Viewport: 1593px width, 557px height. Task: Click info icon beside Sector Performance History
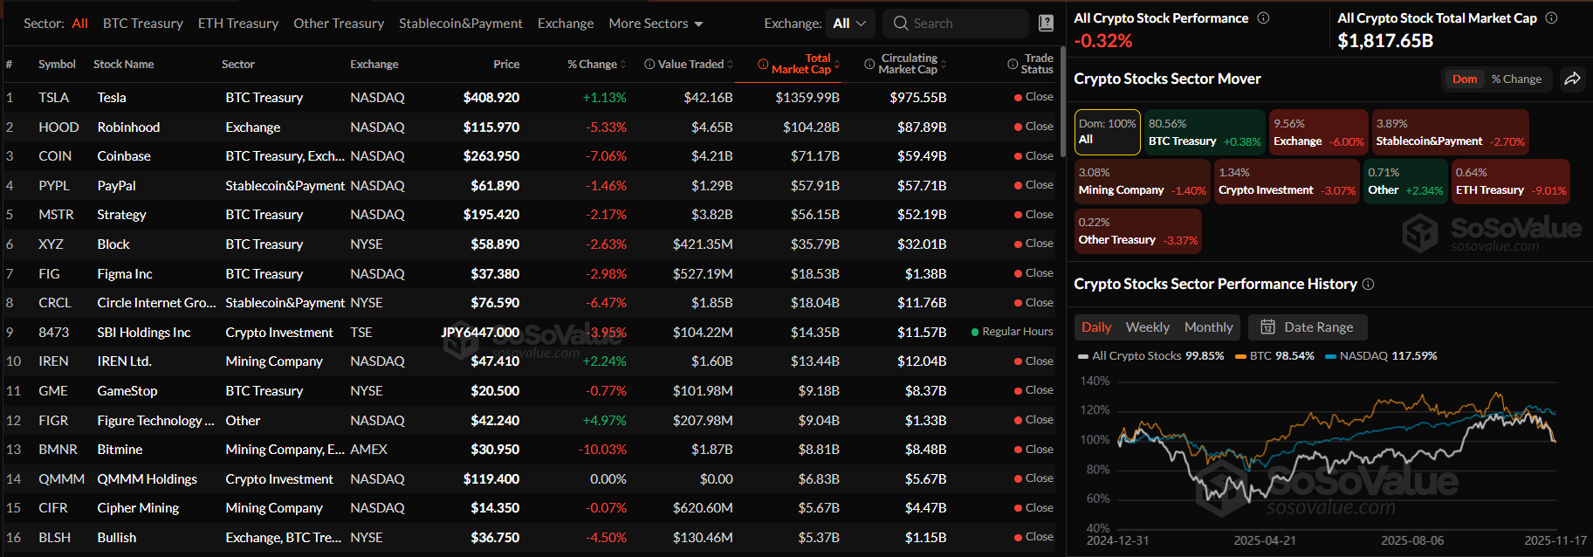pos(1368,285)
